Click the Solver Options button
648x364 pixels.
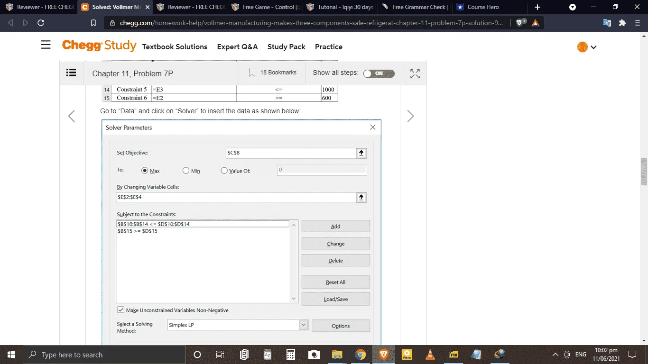341,326
